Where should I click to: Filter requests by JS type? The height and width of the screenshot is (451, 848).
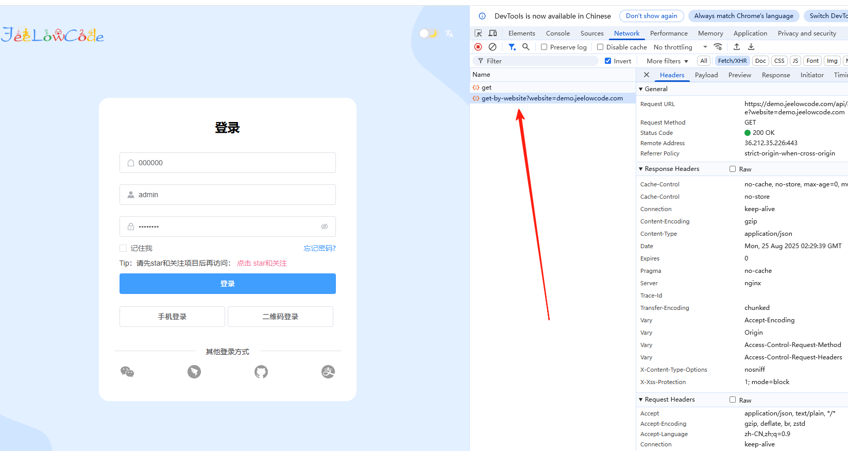coord(795,61)
